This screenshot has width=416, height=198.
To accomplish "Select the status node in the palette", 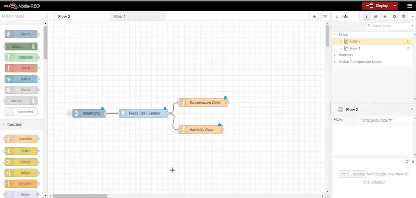I will 21,79.
